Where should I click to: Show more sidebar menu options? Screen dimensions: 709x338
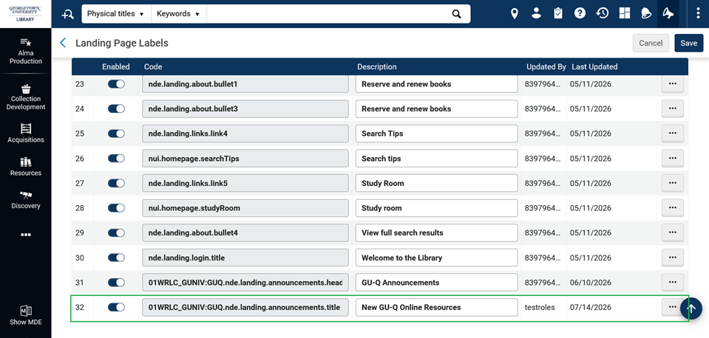pos(26,235)
